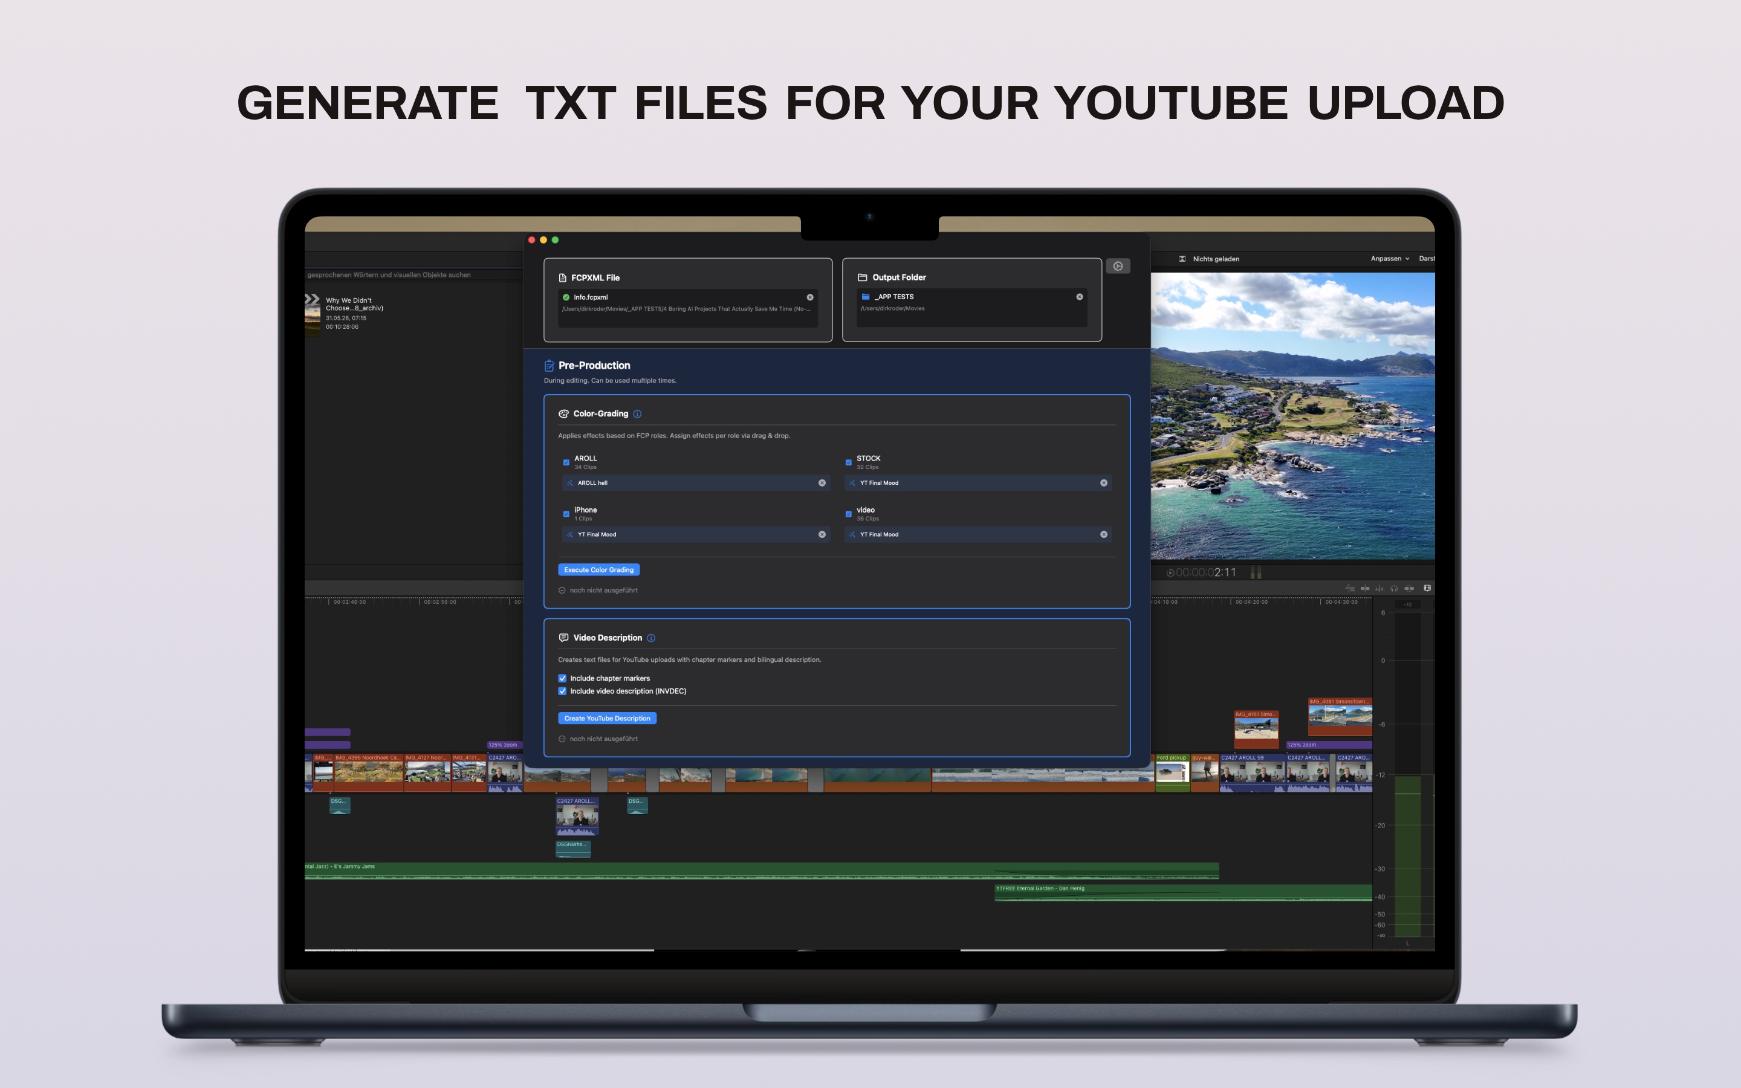
Task: Toggle skimming icon in Final Cut timeline toolbar
Action: 1350,589
